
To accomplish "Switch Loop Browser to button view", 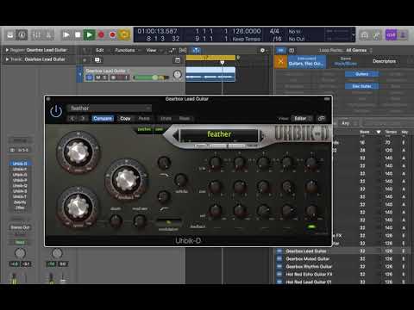I will [280, 51].
